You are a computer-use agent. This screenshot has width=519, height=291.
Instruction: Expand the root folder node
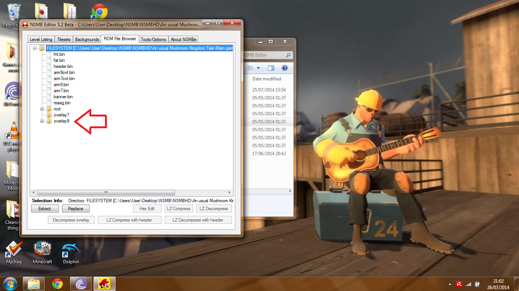[42, 109]
